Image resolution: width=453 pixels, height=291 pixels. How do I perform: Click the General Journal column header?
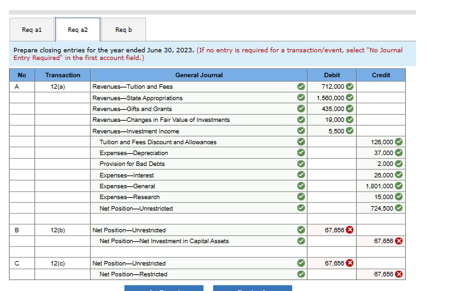[198, 75]
